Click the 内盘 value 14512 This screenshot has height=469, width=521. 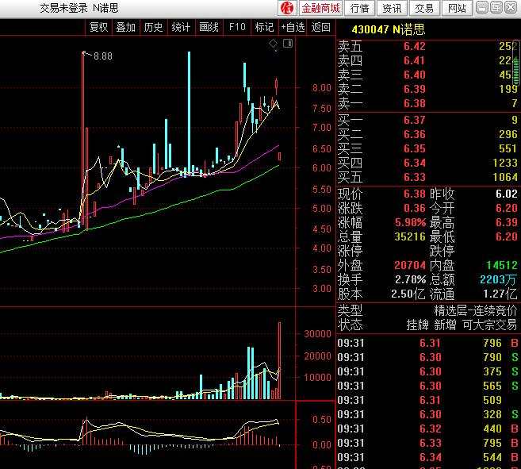[x=502, y=265]
